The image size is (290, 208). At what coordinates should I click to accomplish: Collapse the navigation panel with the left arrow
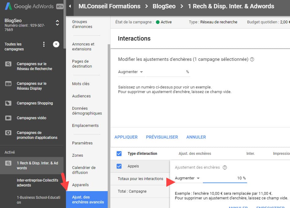70,6
